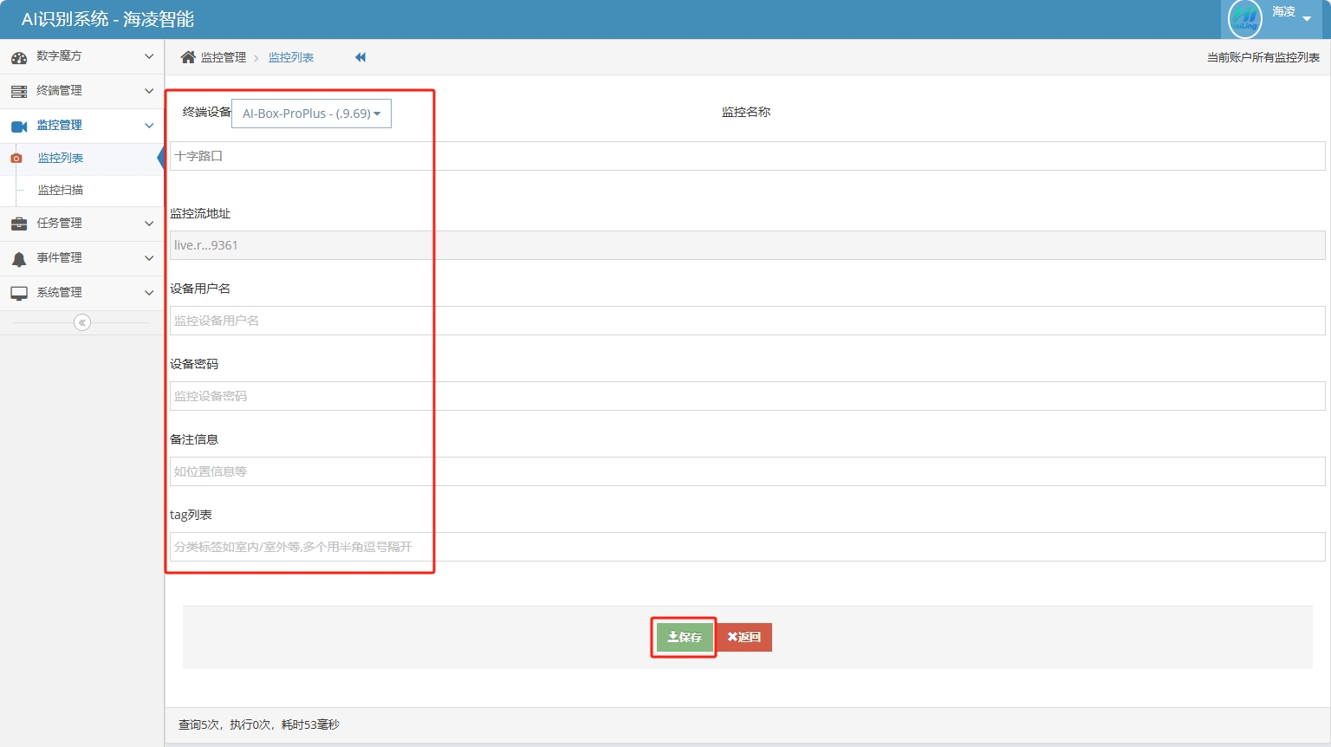The height and width of the screenshot is (747, 1331).
Task: Expand the 数字魔方 menu chevron
Action: (x=149, y=56)
